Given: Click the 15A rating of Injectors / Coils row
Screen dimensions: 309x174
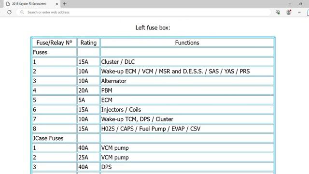Looking at the screenshot, I should click(x=88, y=110).
